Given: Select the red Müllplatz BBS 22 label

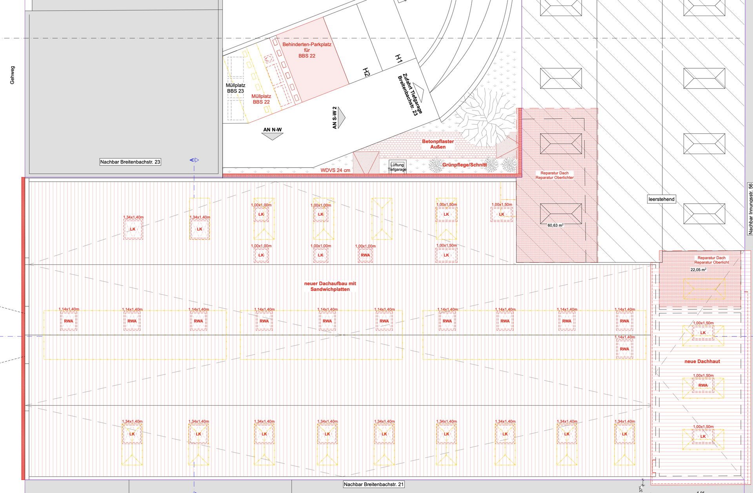Looking at the screenshot, I should [x=261, y=99].
